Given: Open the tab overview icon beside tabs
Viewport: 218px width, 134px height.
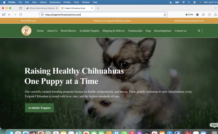Looking at the screenshot, I should [x=21, y=8].
